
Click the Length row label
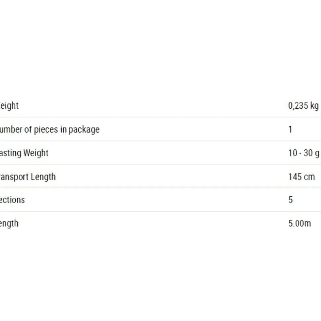point(9,223)
